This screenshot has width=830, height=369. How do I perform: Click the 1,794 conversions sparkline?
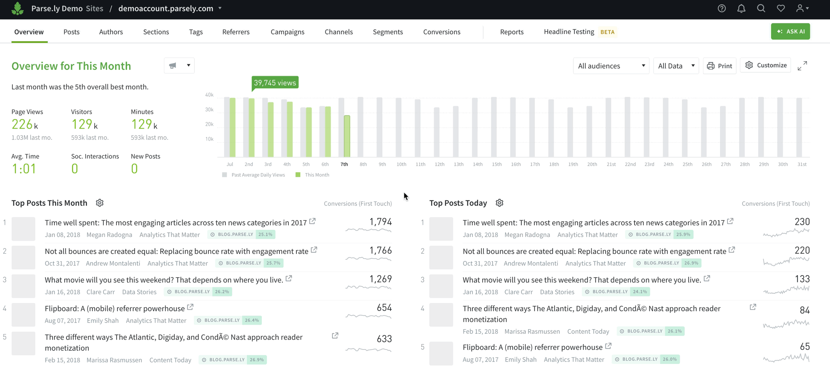[x=368, y=229]
